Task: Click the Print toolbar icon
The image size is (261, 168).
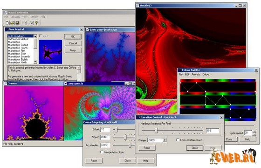Action: (x=31, y=23)
